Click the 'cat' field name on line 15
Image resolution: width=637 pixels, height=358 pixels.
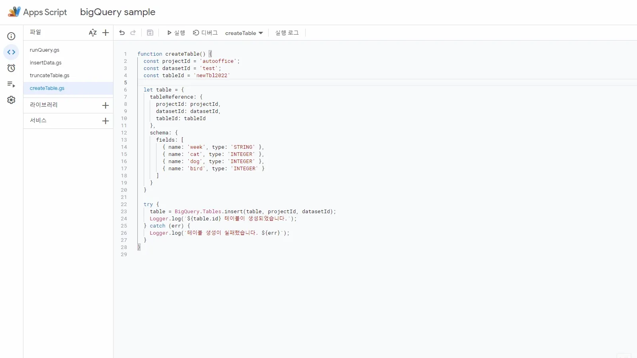click(195, 154)
